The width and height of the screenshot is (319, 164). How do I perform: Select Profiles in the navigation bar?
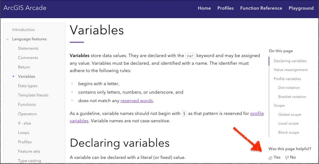(225, 8)
